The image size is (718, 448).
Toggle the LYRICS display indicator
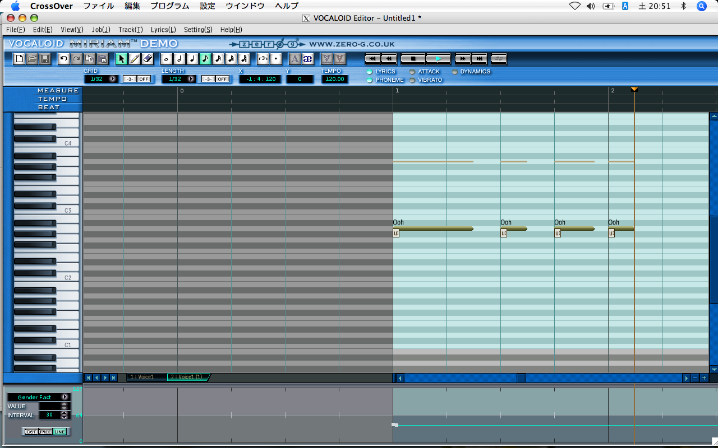(x=369, y=72)
